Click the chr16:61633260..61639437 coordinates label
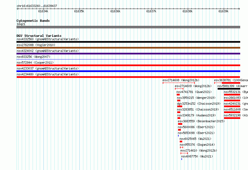The width and height of the screenshot is (248, 170). 37,6
